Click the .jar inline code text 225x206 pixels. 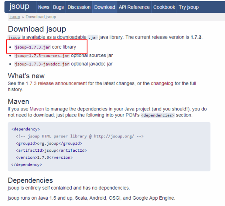[93, 37]
